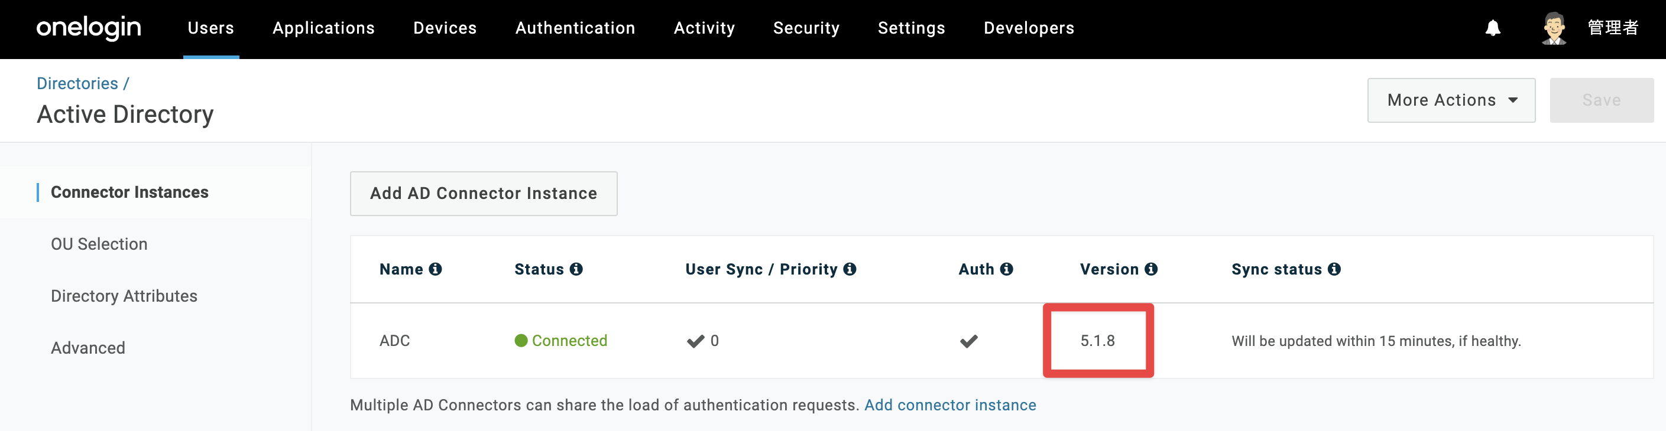Click the Name column header

(x=401, y=269)
